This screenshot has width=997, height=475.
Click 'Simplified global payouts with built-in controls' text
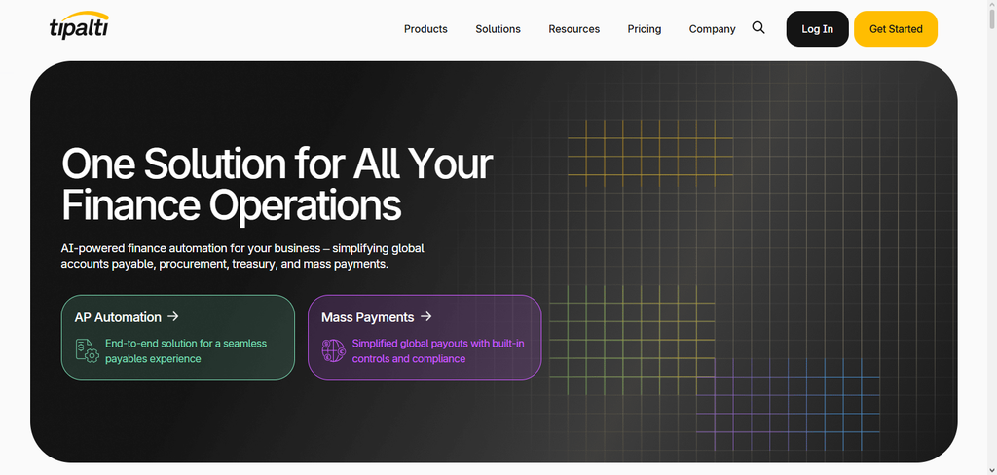click(x=438, y=351)
